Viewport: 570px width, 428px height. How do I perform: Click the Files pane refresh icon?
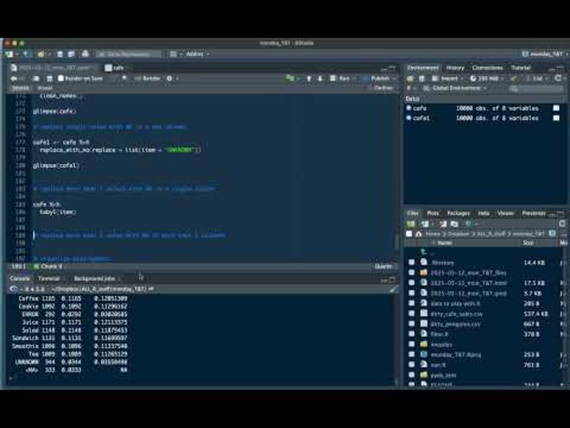point(562,224)
